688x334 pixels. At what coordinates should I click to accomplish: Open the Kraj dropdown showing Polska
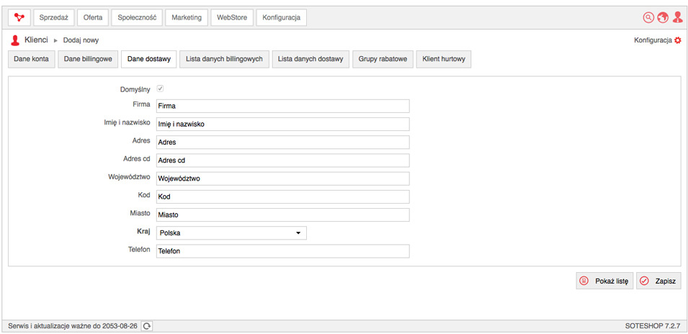click(x=231, y=233)
